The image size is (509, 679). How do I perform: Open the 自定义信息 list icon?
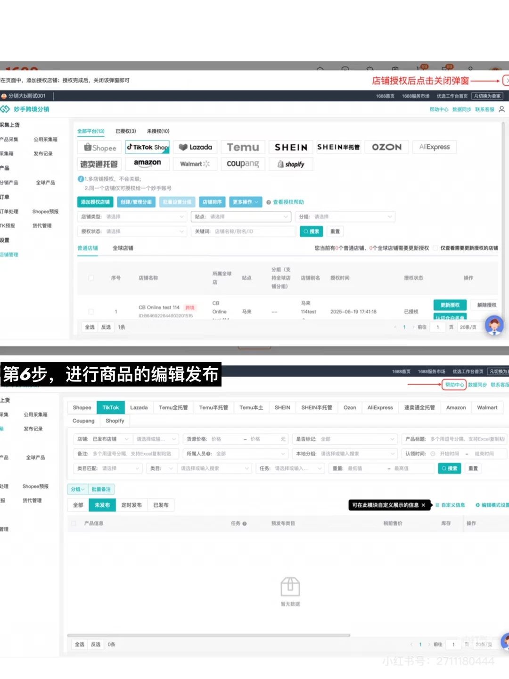(437, 505)
